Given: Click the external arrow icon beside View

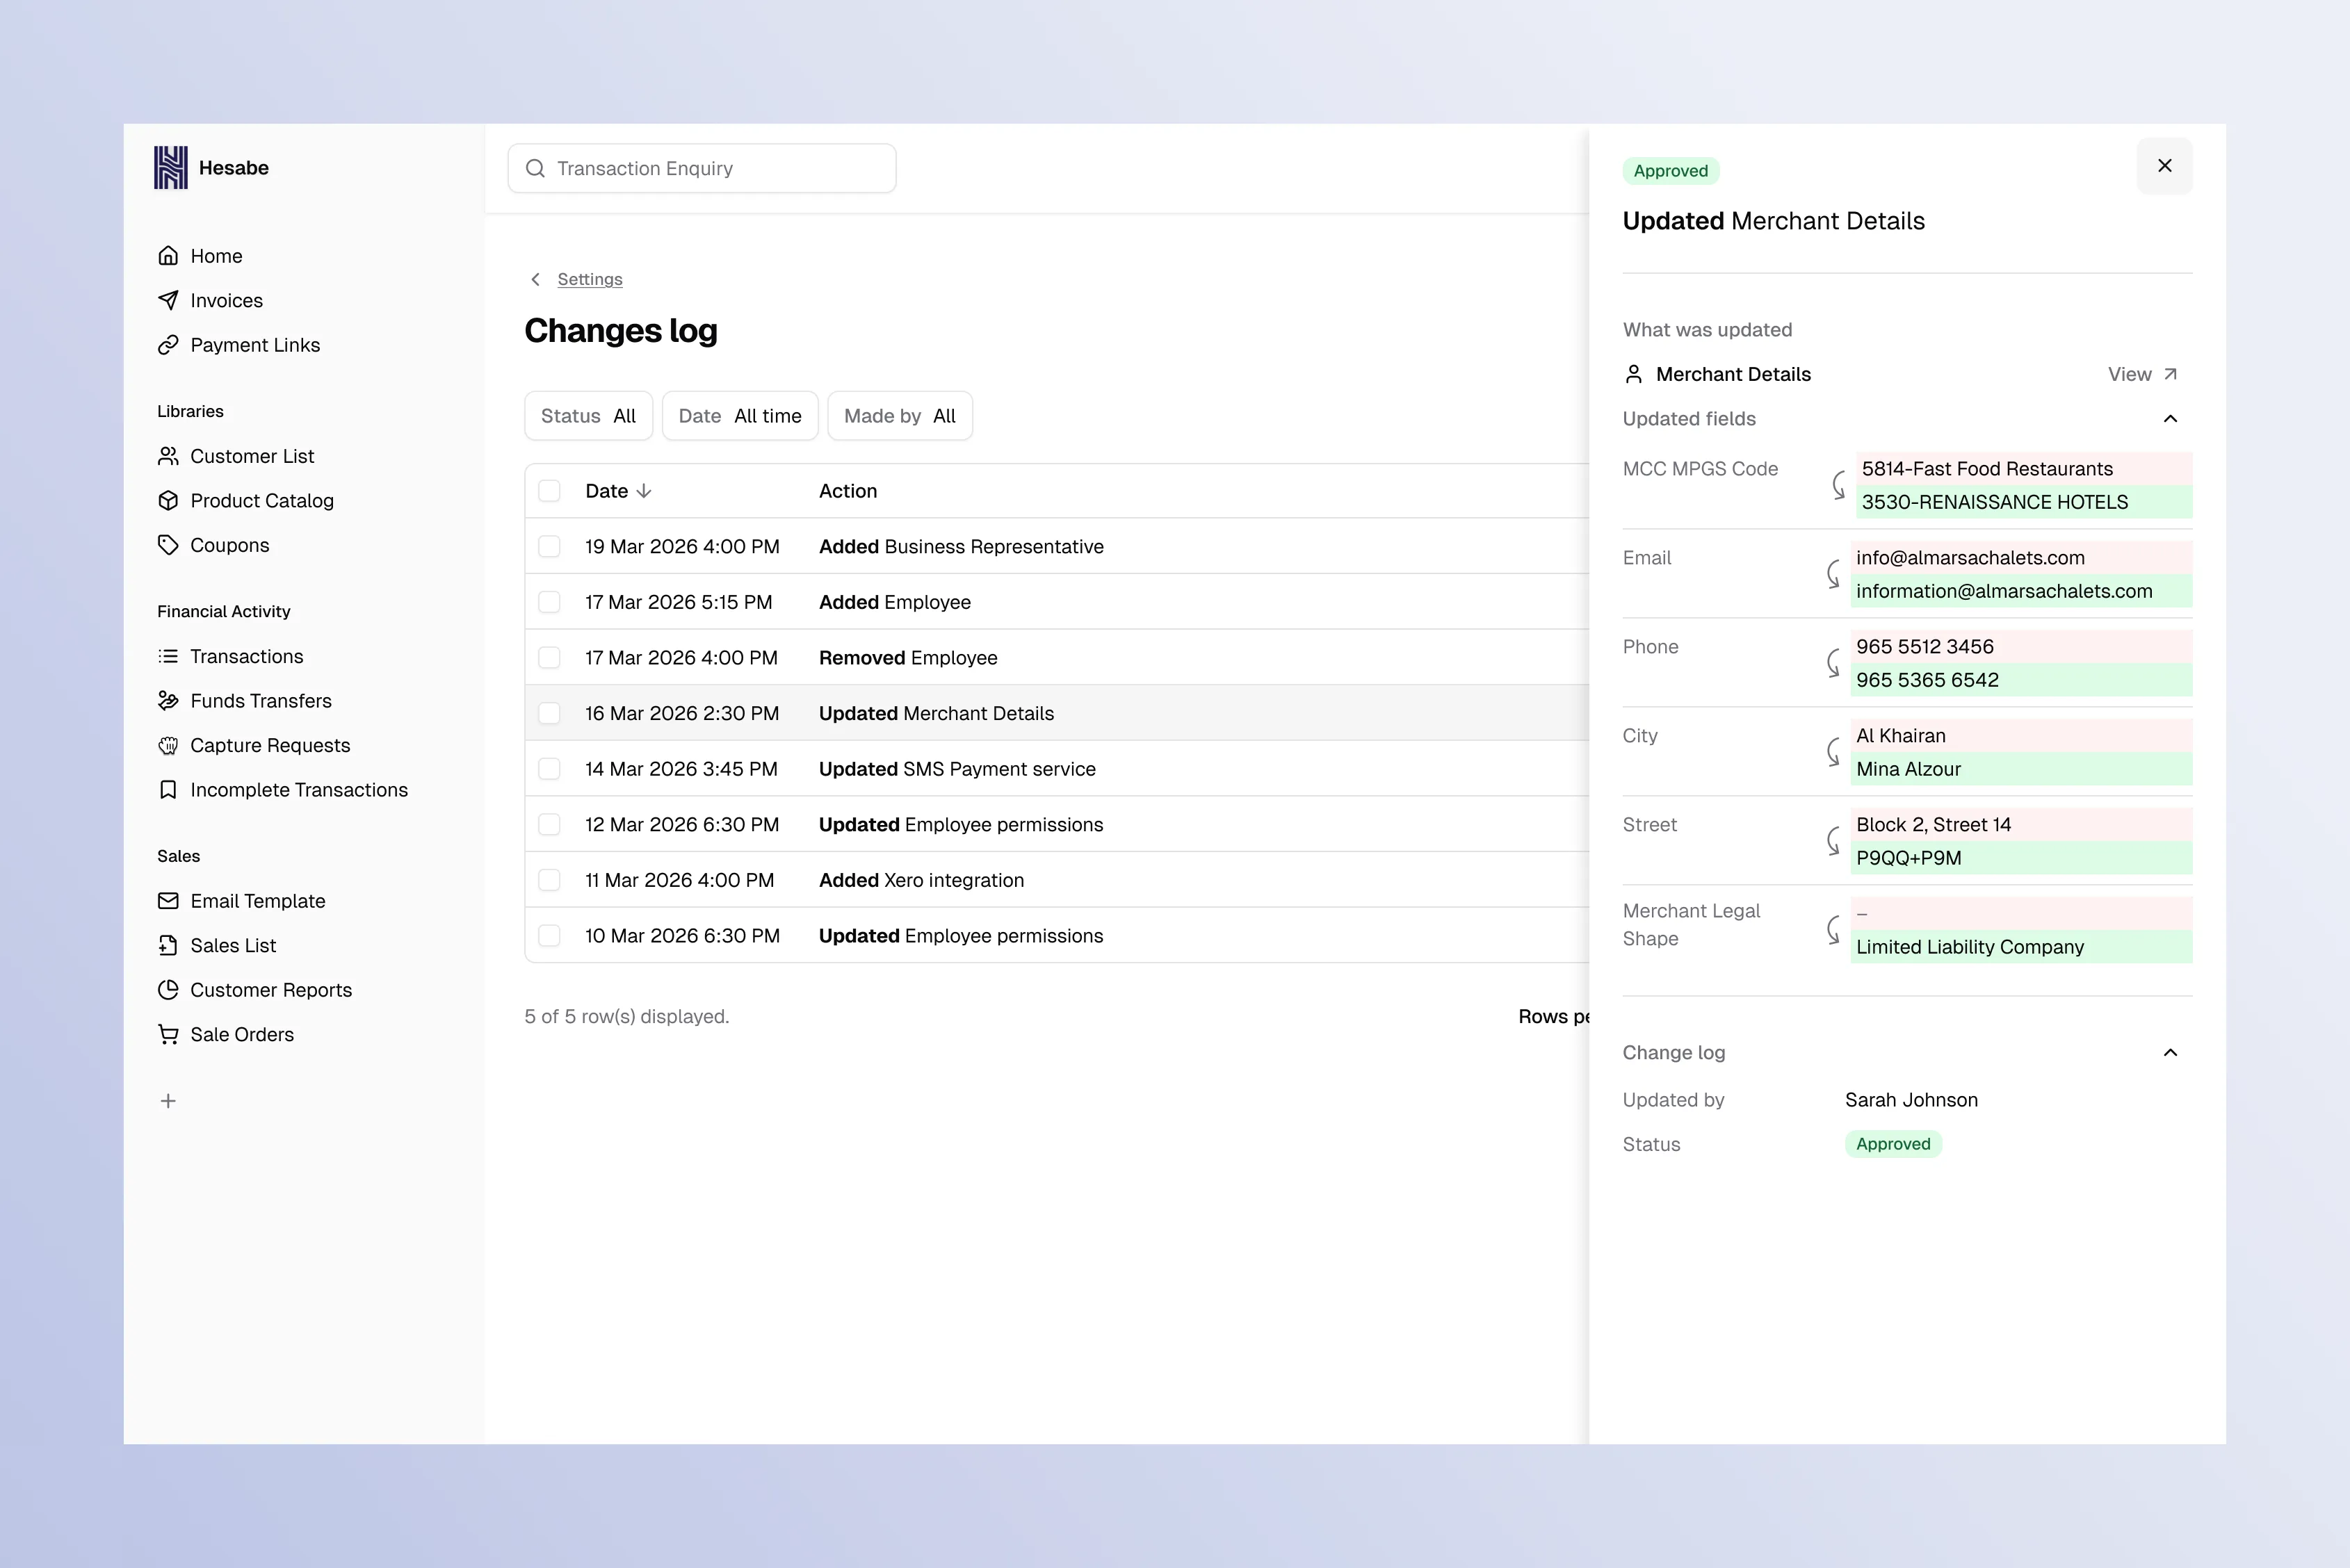Looking at the screenshot, I should click(2170, 374).
